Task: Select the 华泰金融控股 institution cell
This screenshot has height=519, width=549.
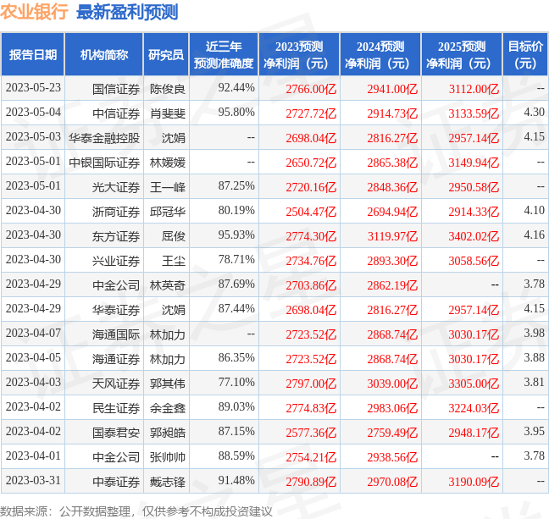Action: 104,138
